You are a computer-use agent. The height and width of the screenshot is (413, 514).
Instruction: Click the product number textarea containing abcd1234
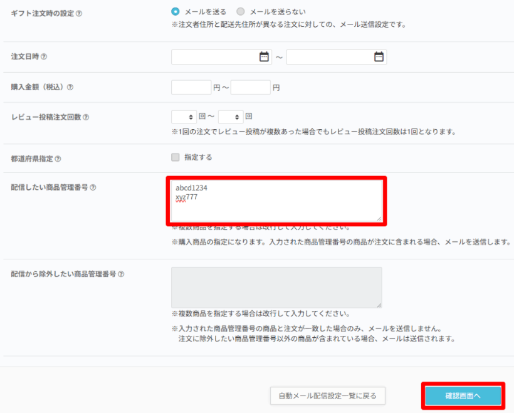click(276, 201)
